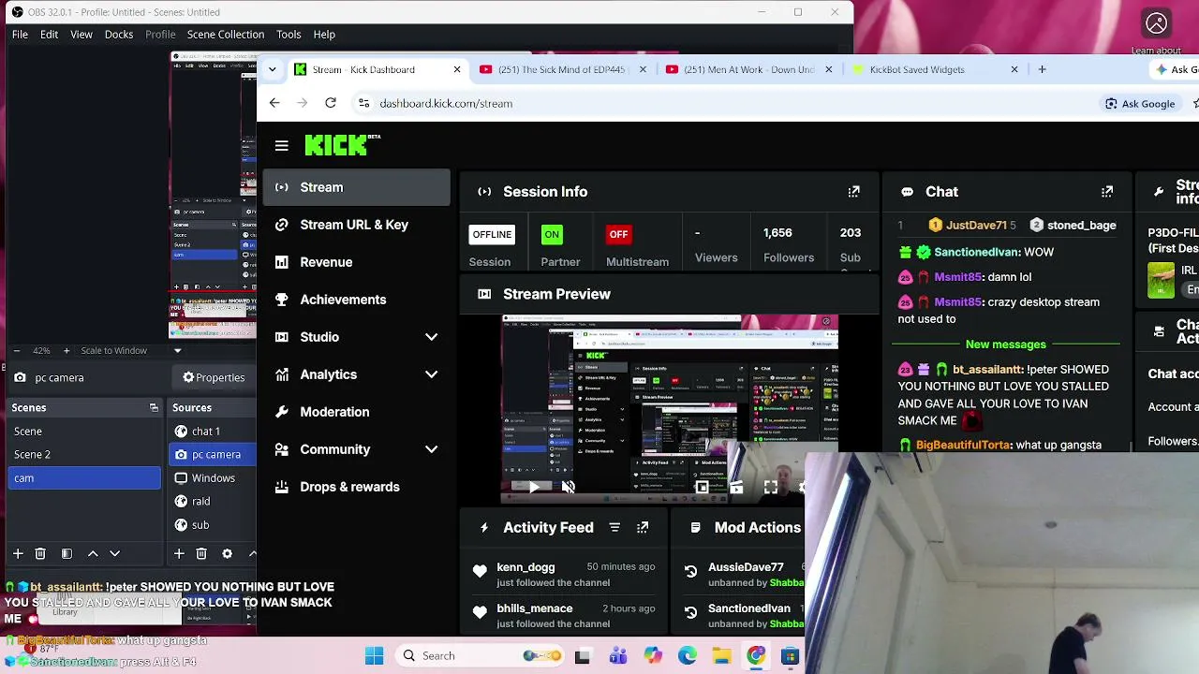Go back in the Chrome browser

[274, 103]
